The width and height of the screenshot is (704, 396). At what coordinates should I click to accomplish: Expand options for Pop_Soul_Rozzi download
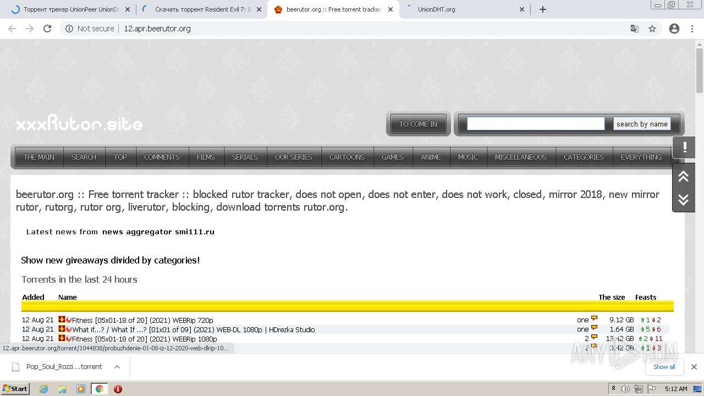[x=117, y=366]
